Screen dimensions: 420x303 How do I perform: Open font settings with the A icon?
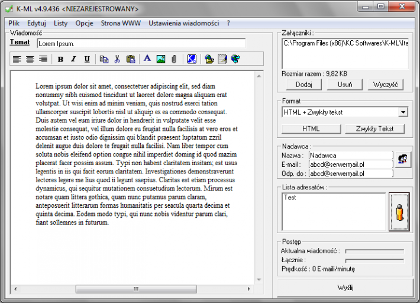click(147, 59)
